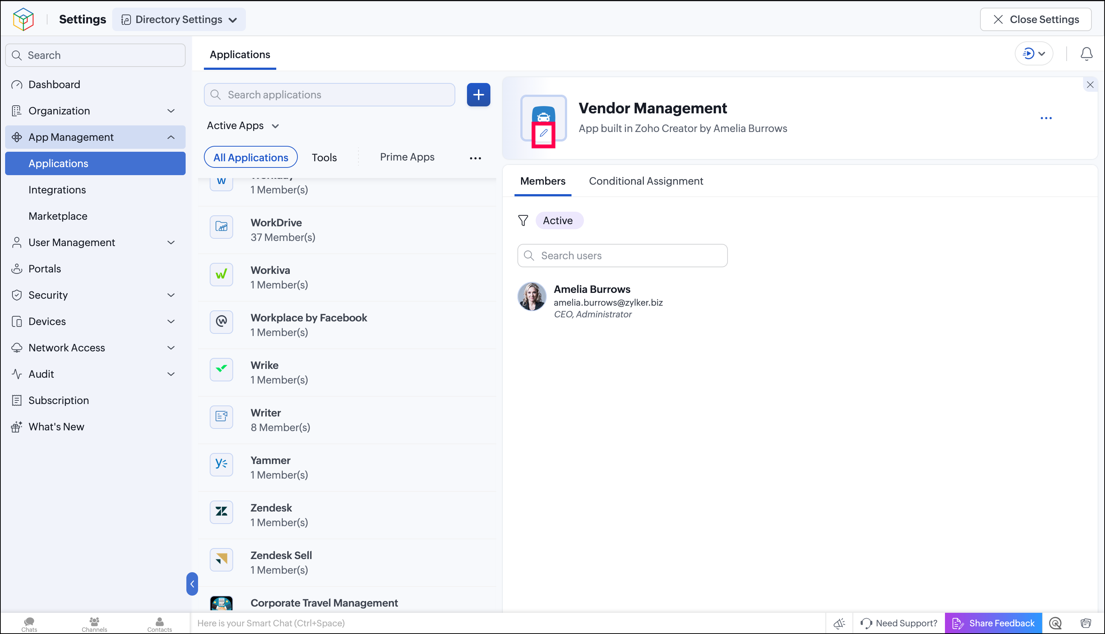Open Marketplace in the sidebar
The height and width of the screenshot is (634, 1105).
pos(95,216)
